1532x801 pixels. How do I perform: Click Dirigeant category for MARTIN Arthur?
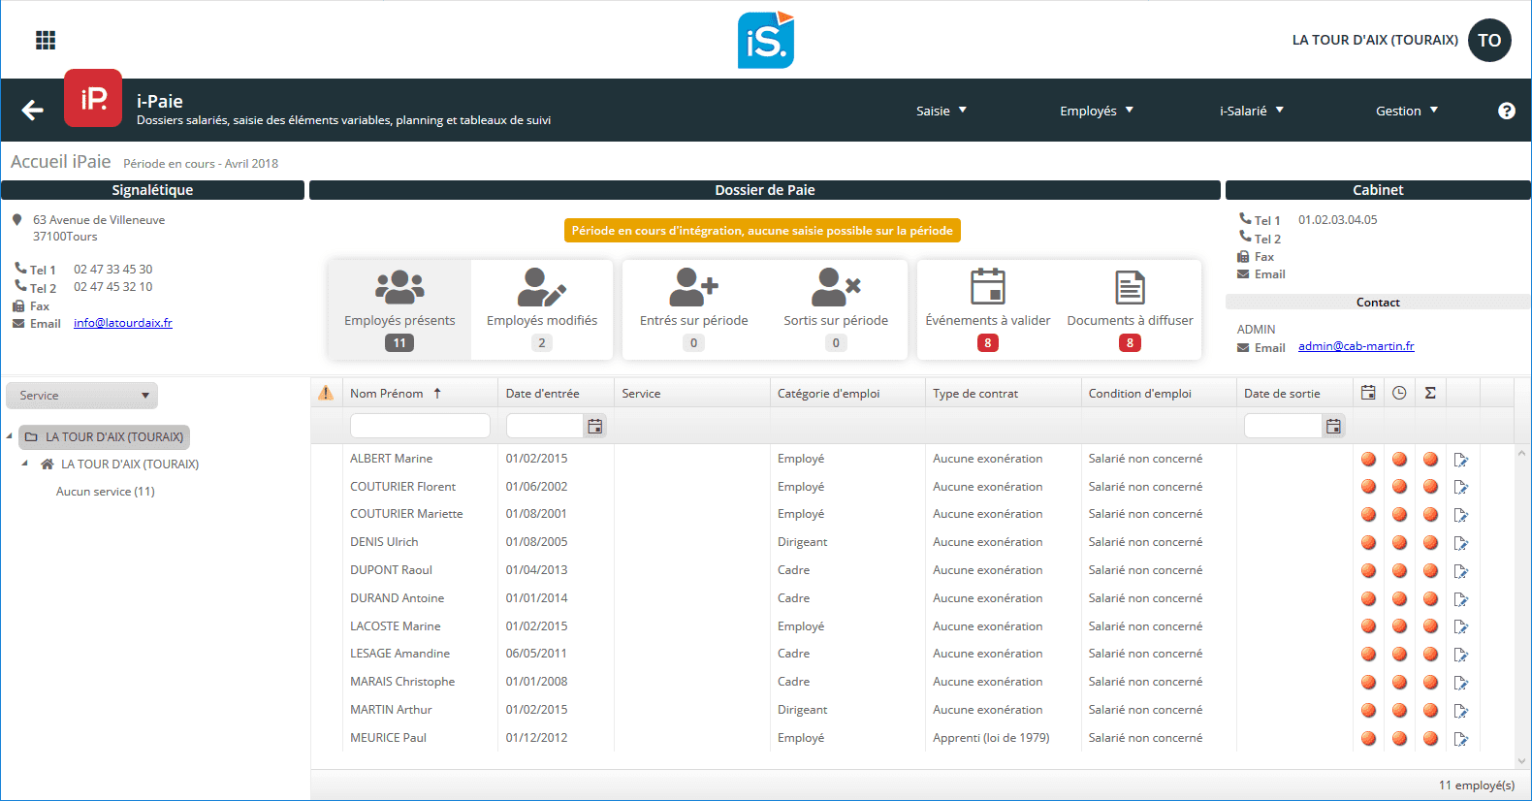(802, 710)
